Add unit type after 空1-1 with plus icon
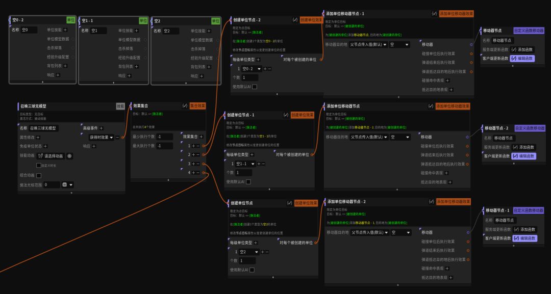551x294 pixels. pyautogui.click(x=259, y=164)
